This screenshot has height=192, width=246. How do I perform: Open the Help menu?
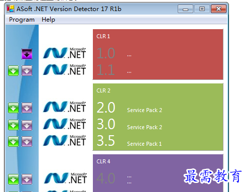coord(48,20)
